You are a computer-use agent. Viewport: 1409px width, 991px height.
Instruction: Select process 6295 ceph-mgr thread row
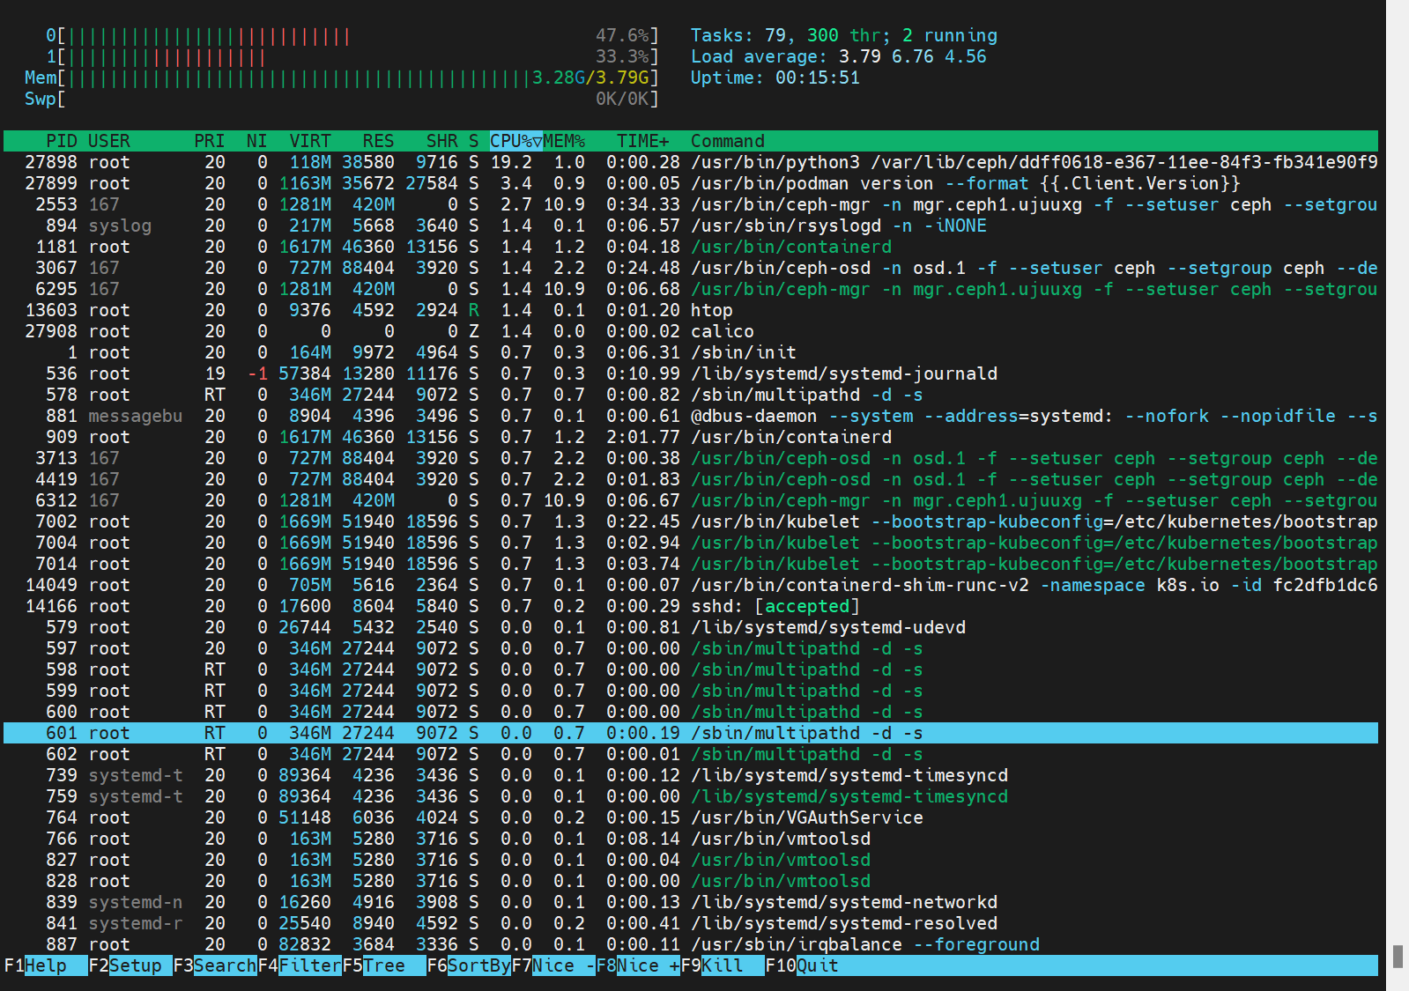[691, 289]
